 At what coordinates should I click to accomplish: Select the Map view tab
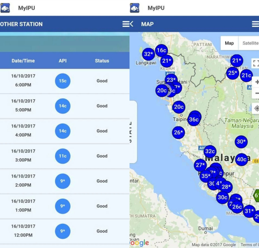pos(229,43)
